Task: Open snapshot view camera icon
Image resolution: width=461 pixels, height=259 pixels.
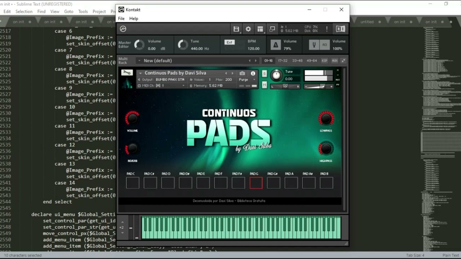Action: click(242, 73)
